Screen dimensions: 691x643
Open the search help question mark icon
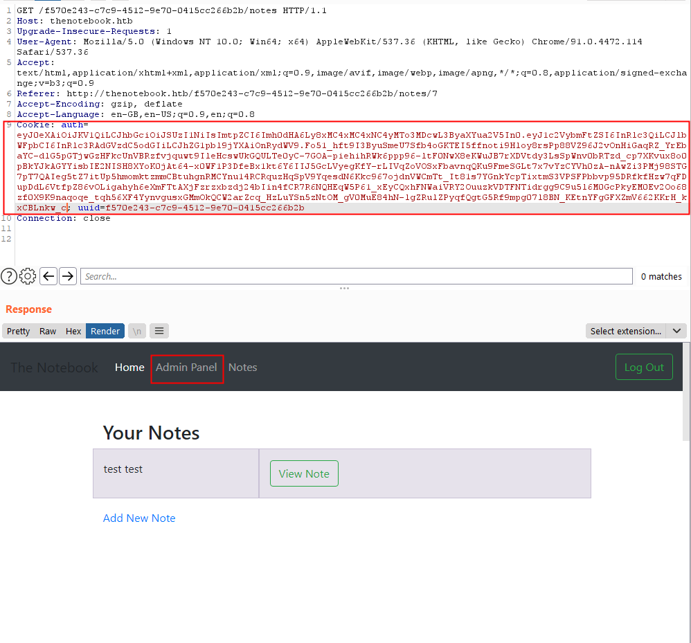coord(9,276)
